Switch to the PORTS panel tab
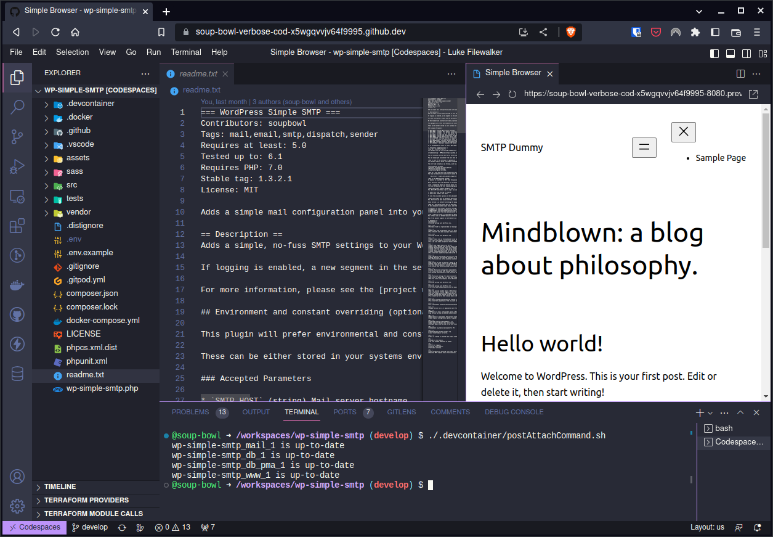This screenshot has width=773, height=537. coord(345,412)
